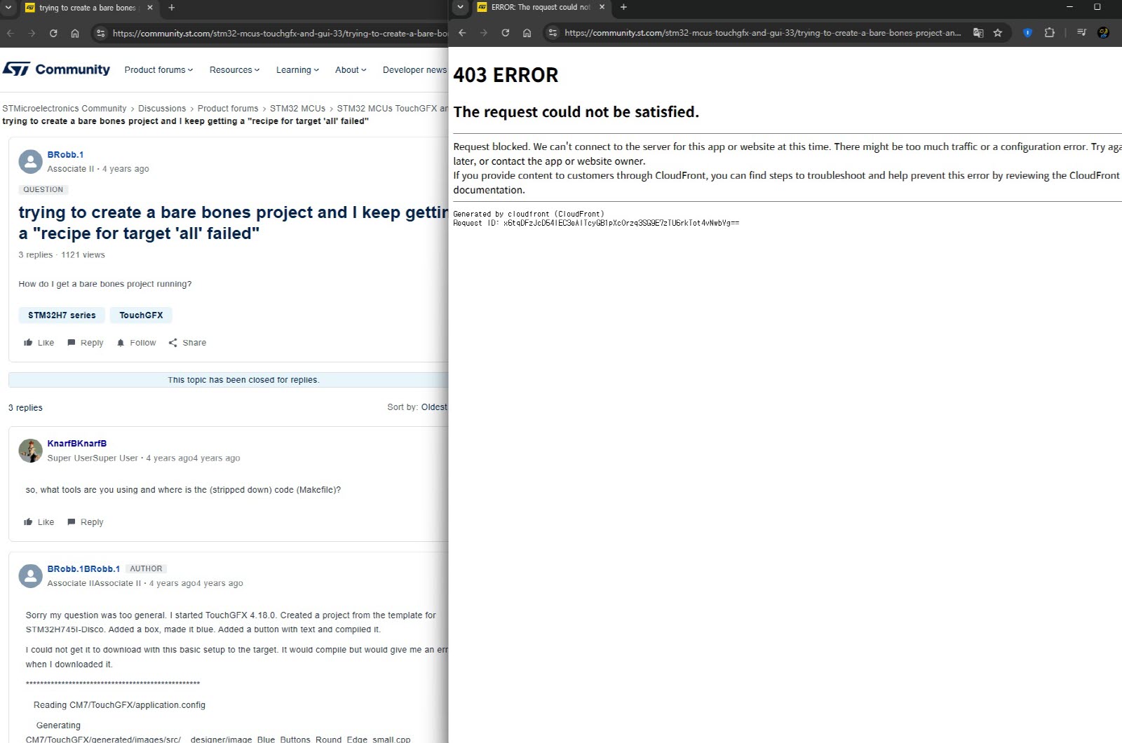This screenshot has height=743, width=1122.
Task: Open the browser profile avatar
Action: point(1103,33)
